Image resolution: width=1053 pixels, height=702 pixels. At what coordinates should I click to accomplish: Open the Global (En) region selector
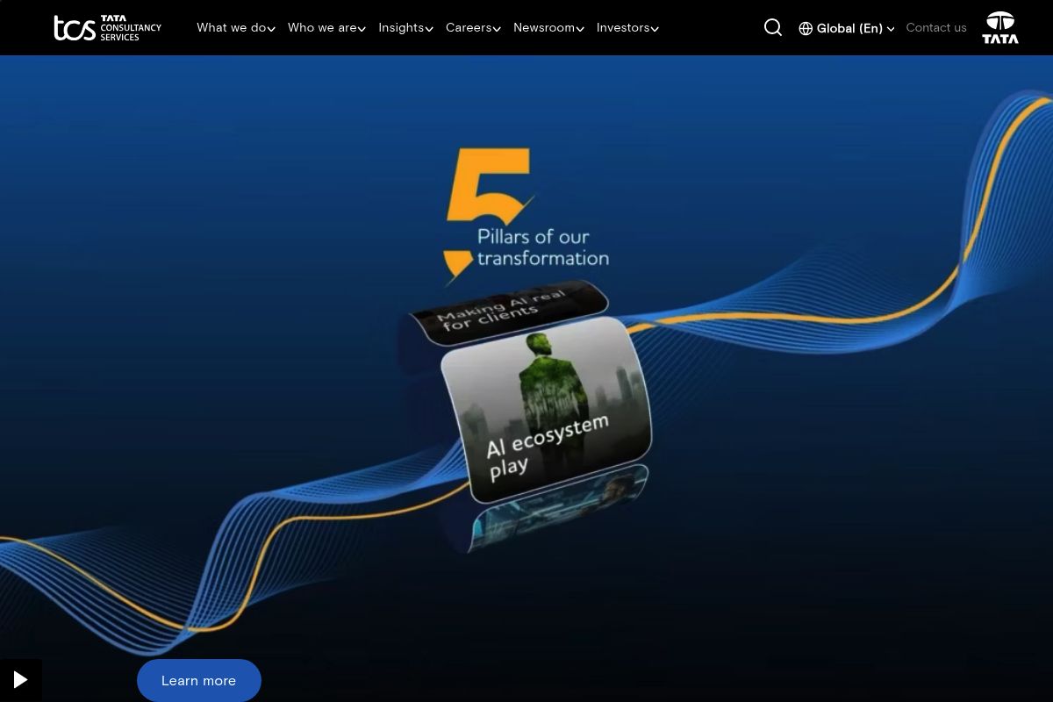tap(847, 28)
